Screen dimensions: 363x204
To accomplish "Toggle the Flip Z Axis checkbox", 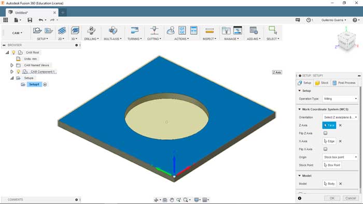I will coord(325,133).
